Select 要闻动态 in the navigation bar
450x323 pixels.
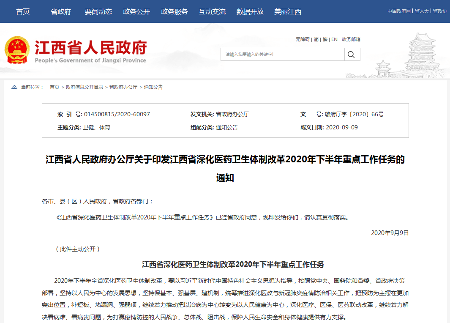click(x=98, y=12)
